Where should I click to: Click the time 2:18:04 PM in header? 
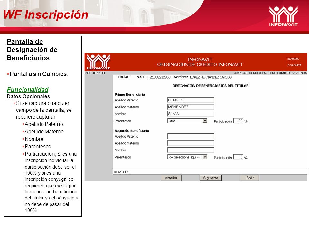294,65
